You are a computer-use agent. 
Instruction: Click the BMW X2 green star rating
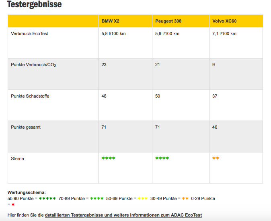[x=108, y=158]
